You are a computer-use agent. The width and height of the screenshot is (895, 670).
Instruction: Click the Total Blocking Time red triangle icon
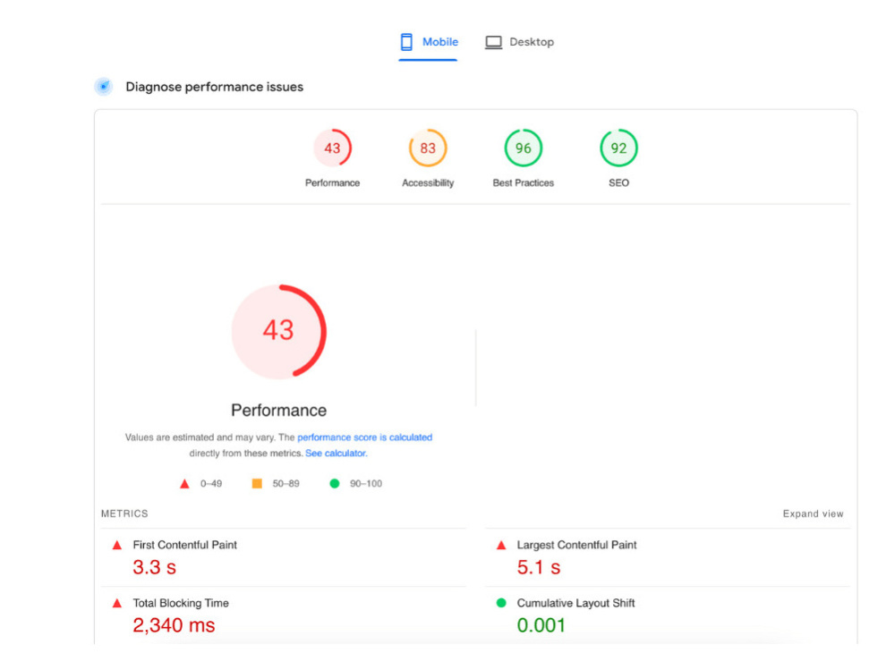click(x=117, y=603)
